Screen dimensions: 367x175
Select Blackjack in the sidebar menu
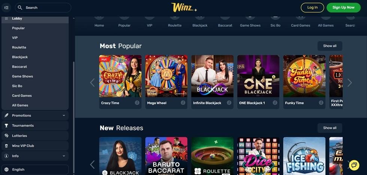tap(20, 57)
